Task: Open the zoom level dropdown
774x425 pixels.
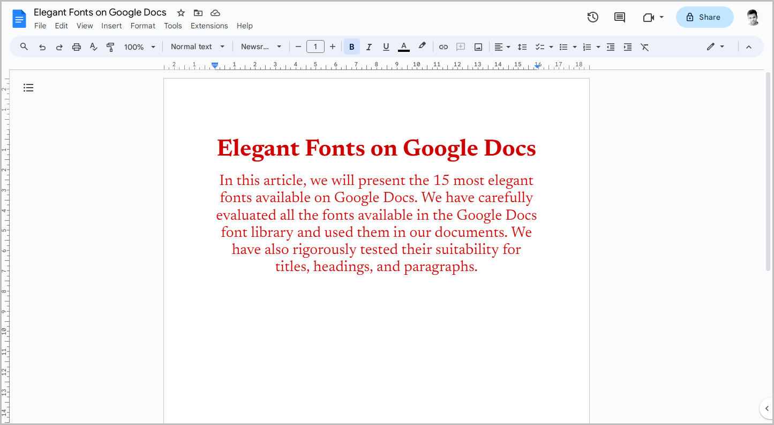Action: (139, 47)
